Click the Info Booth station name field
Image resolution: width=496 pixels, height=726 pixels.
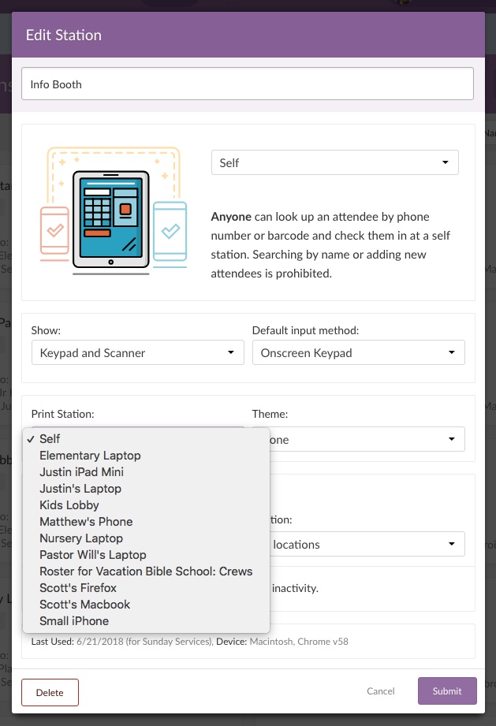[x=248, y=84]
